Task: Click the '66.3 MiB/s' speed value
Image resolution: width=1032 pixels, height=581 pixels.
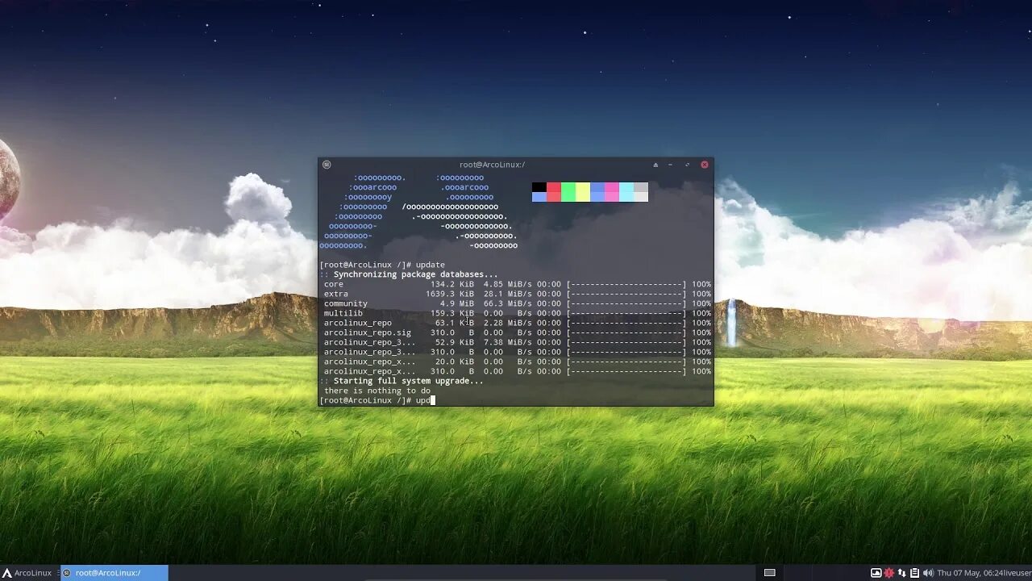Action: tap(508, 303)
